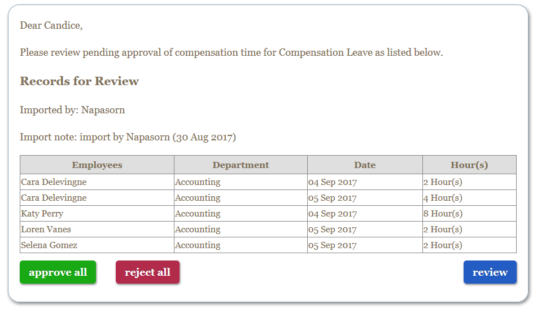The height and width of the screenshot is (309, 537).
Task: Click the Import note text line
Action: [128, 137]
